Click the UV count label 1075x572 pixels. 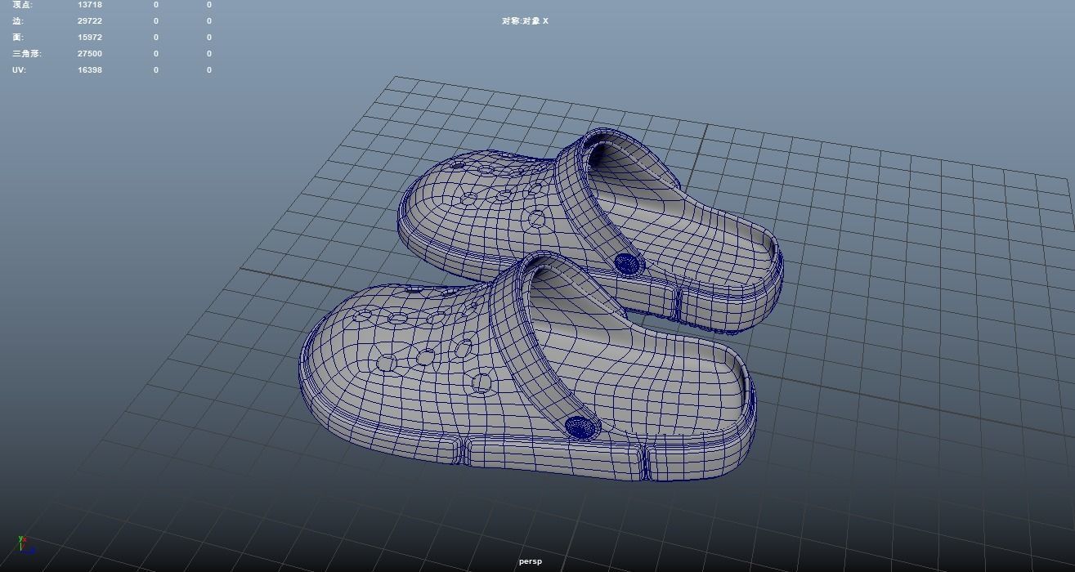pyautogui.click(x=19, y=70)
